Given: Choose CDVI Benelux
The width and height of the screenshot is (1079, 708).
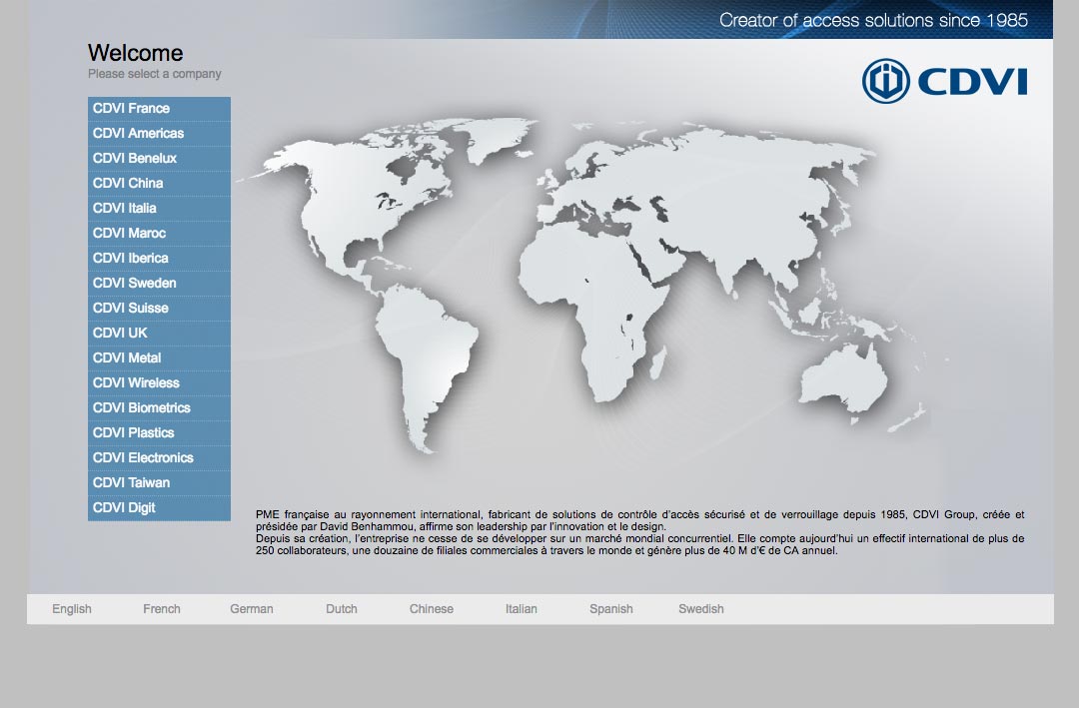Looking at the screenshot, I should pos(159,158).
